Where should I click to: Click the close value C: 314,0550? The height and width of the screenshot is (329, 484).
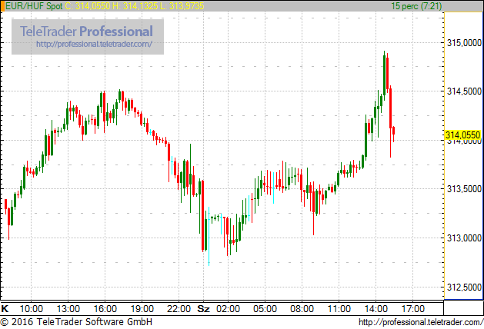click(x=88, y=6)
